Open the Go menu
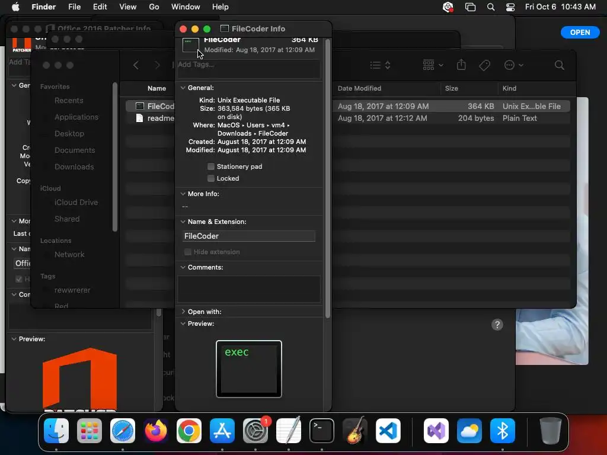Viewport: 607px width, 455px height. 154,7
